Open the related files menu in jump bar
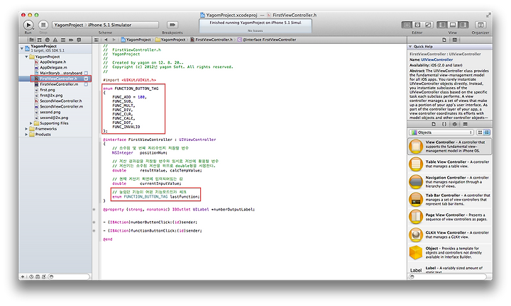 (x=96, y=40)
